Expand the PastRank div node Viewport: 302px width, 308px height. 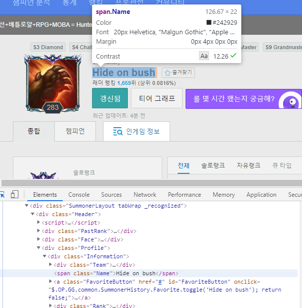(39, 231)
